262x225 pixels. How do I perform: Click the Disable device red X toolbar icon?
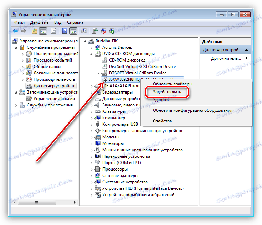(104, 31)
